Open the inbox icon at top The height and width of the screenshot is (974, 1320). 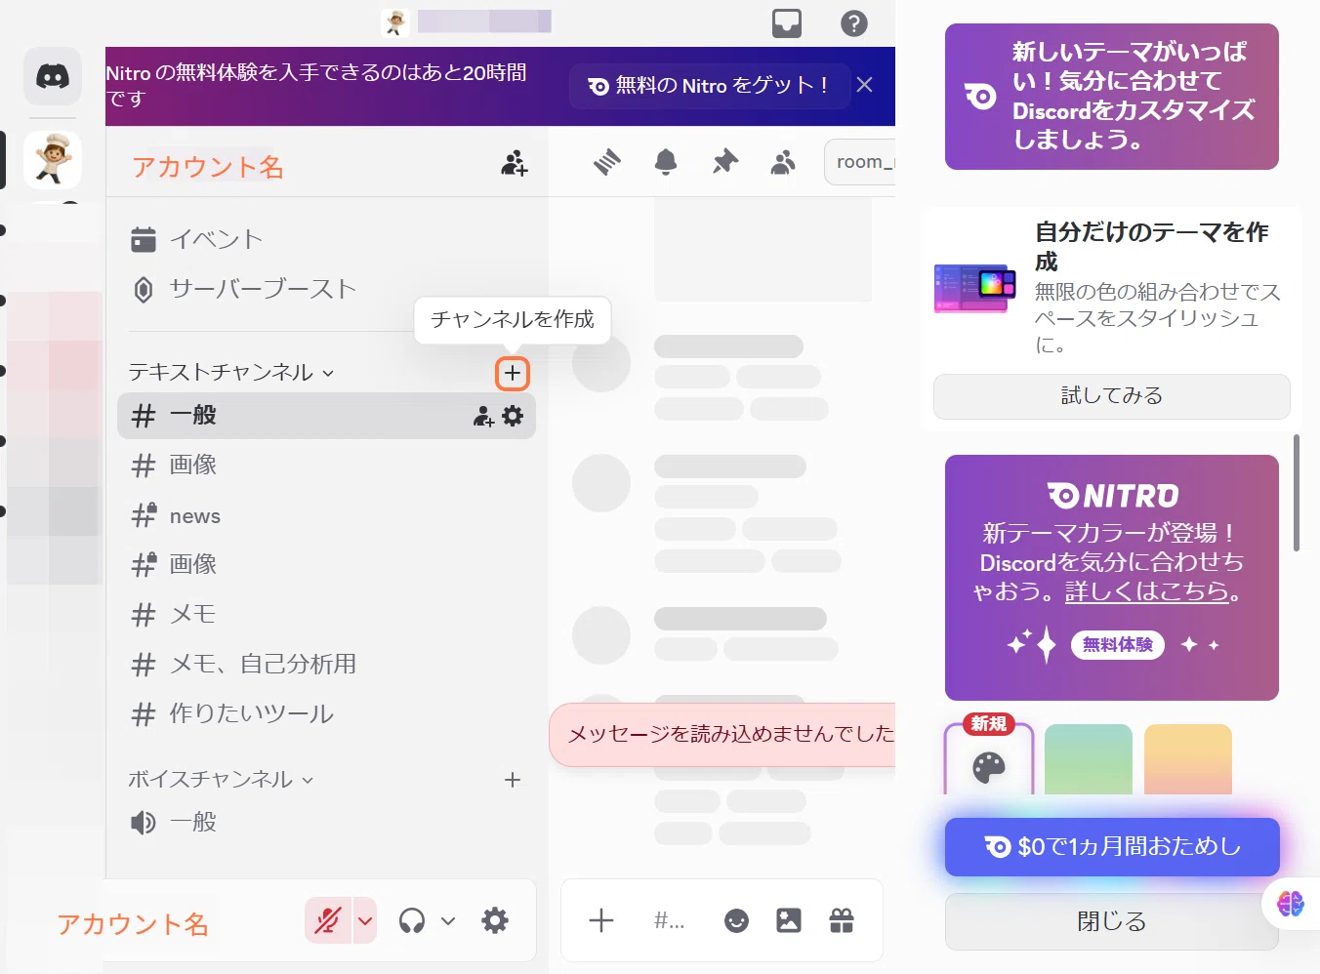tap(787, 23)
